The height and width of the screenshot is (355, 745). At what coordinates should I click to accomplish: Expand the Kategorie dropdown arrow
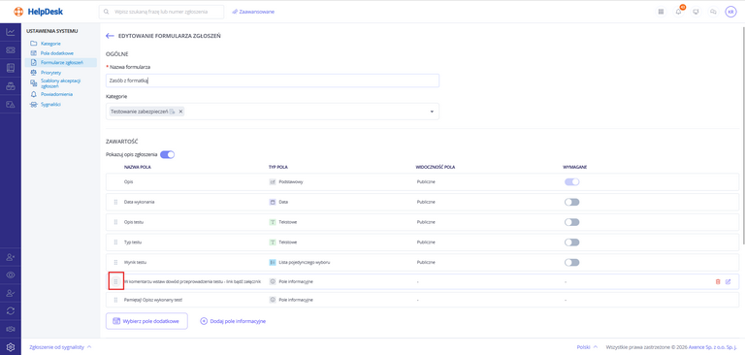coord(432,112)
